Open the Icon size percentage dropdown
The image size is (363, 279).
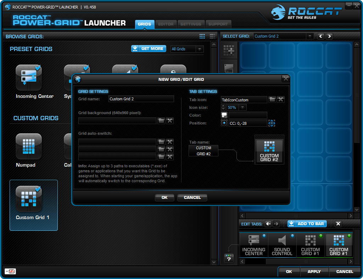(242, 107)
